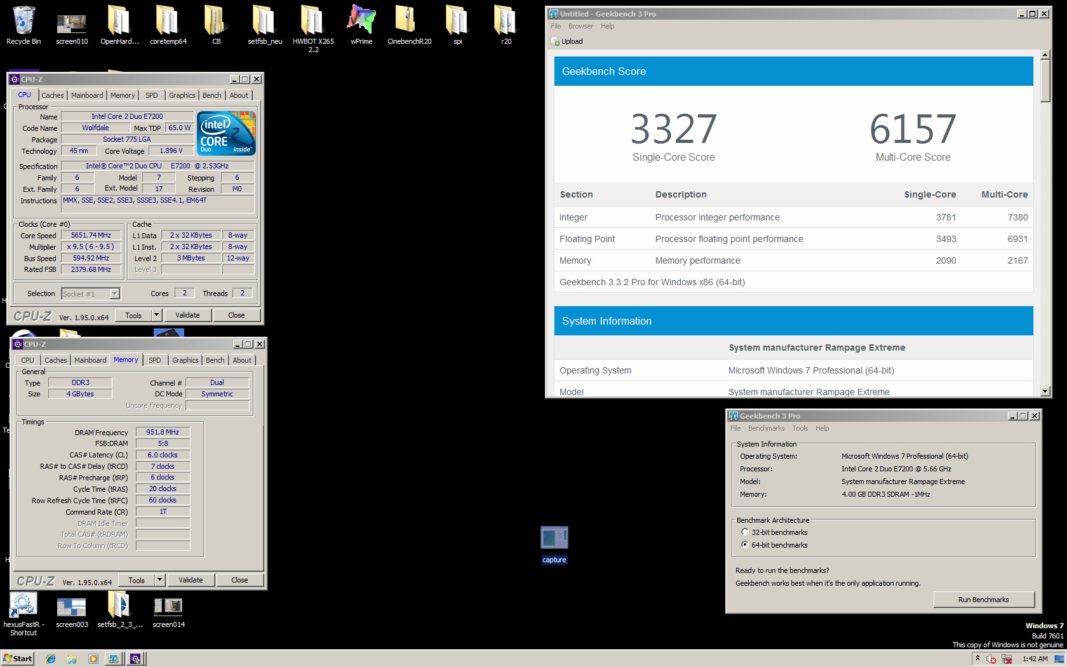Open the coretemp64 folder icon

coord(168,25)
